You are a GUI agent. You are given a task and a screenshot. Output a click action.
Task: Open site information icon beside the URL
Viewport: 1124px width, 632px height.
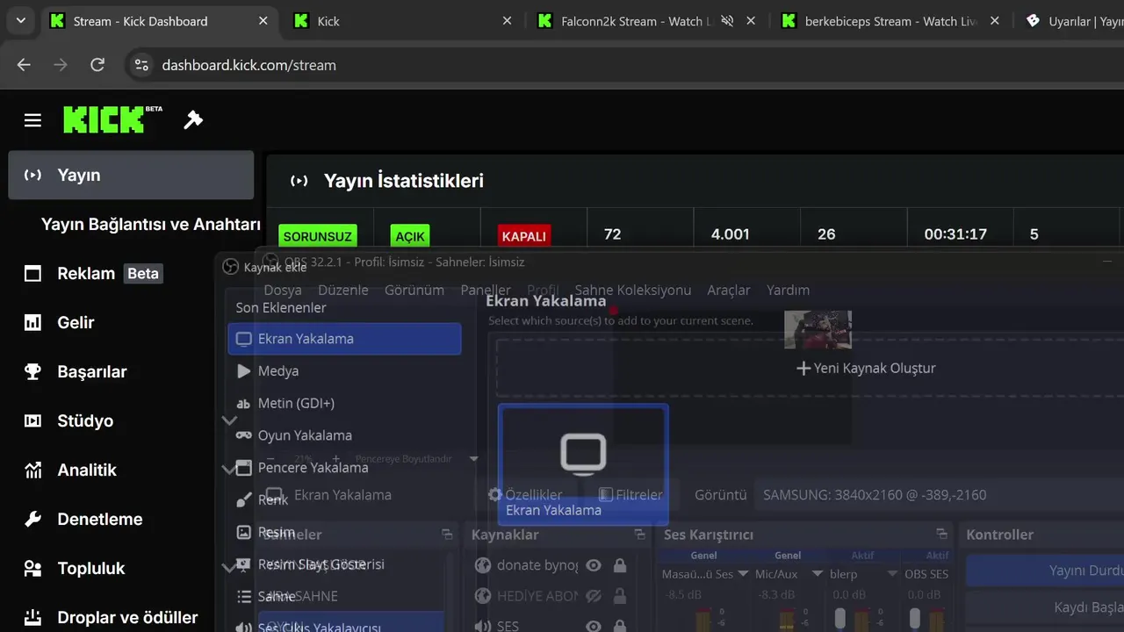(x=142, y=65)
